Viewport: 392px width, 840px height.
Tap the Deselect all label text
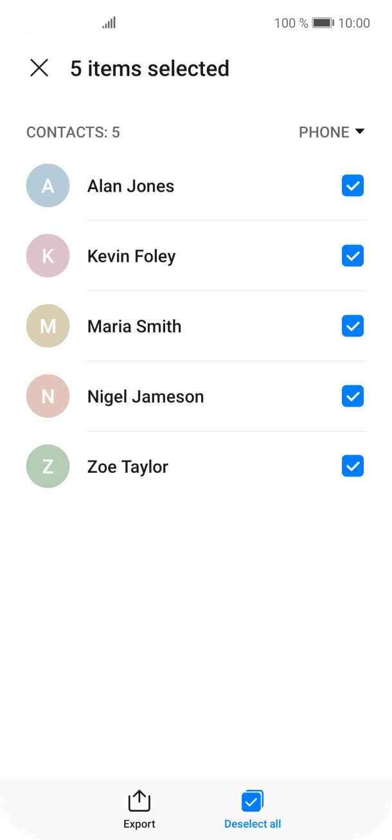click(x=253, y=824)
